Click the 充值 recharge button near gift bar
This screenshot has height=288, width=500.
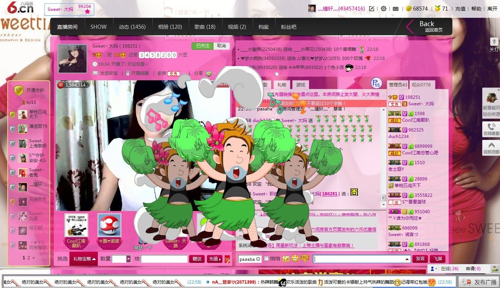(x=215, y=259)
